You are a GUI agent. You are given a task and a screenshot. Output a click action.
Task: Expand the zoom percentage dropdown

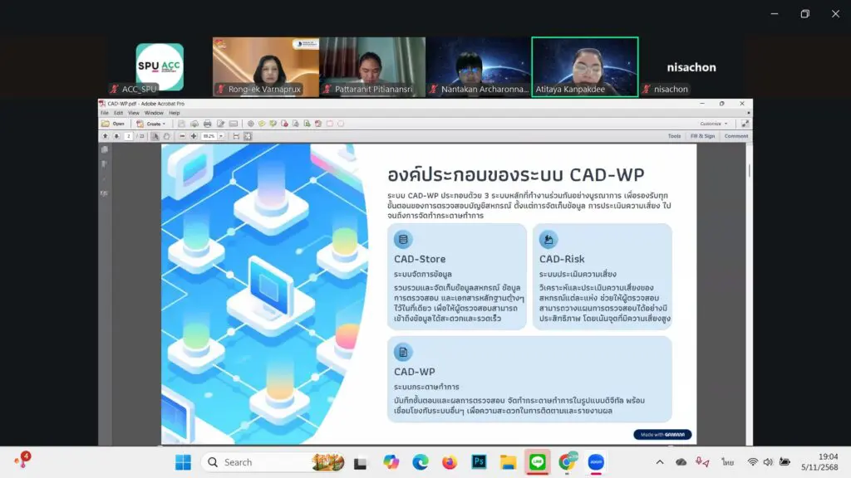click(x=221, y=136)
